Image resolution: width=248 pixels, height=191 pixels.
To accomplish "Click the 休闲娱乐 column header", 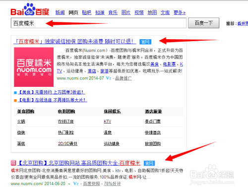I will [x=112, y=112].
